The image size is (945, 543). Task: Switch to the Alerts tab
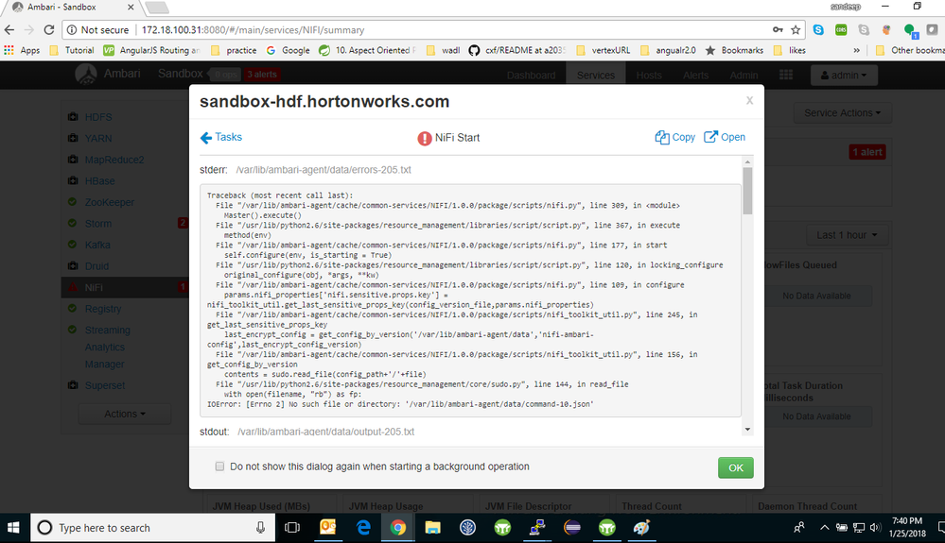[695, 76]
